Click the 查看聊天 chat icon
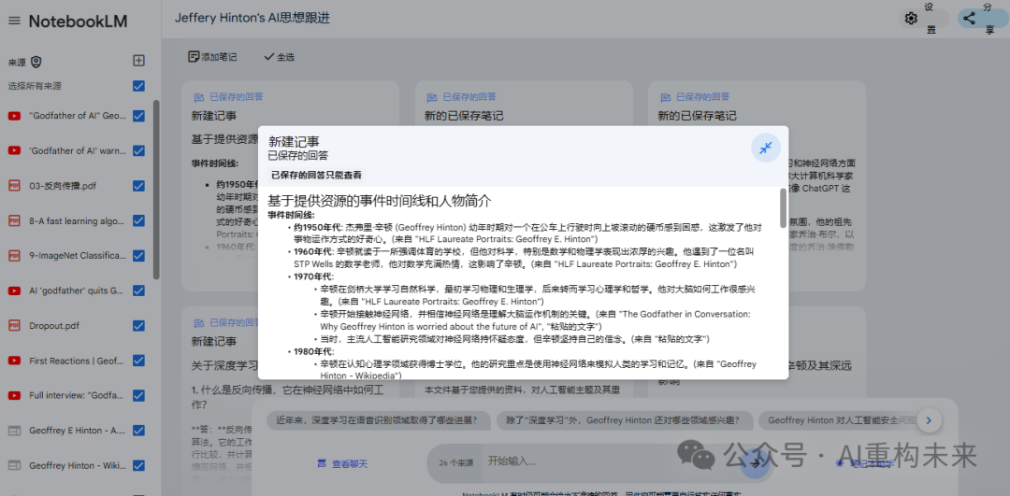Screen dimensions: 1010x496 [x=322, y=463]
